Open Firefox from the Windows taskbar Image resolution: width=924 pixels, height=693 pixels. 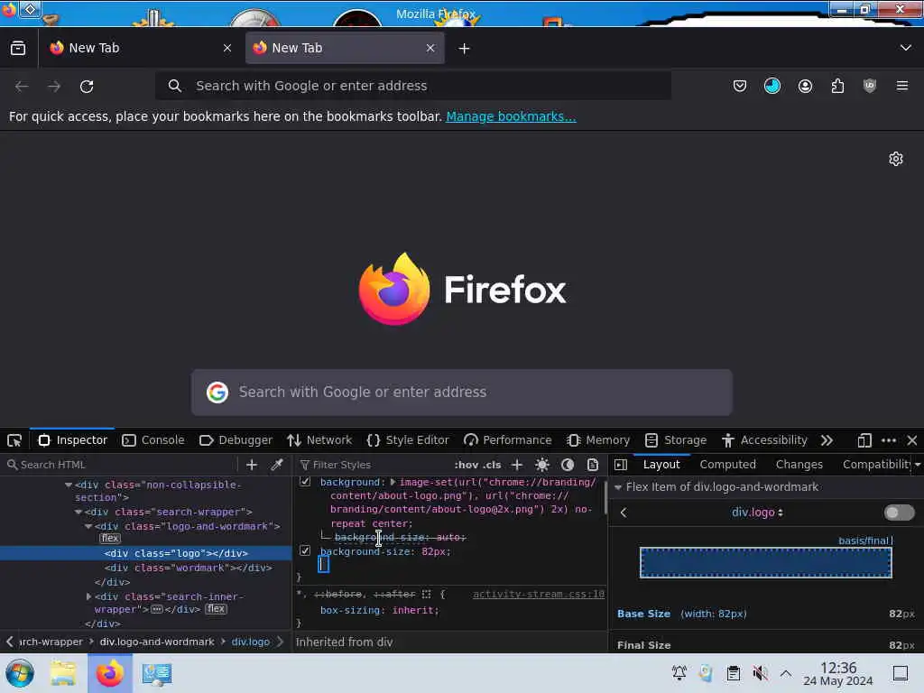pos(109,673)
